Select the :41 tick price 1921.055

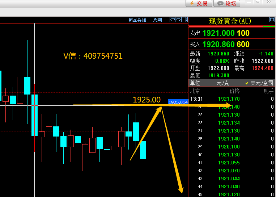tap(229, 163)
